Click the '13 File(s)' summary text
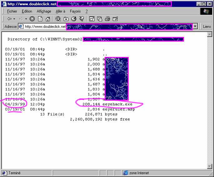The height and width of the screenshot is (177, 214). coord(52,114)
